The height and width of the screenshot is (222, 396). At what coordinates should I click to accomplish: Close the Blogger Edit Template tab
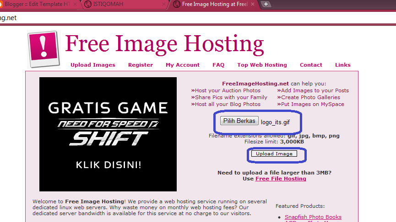(x=75, y=4)
